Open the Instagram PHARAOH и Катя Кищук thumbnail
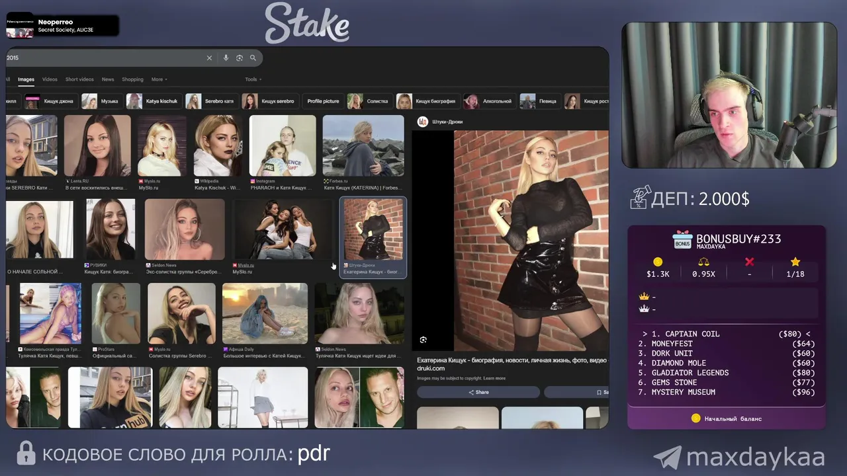 click(x=283, y=145)
